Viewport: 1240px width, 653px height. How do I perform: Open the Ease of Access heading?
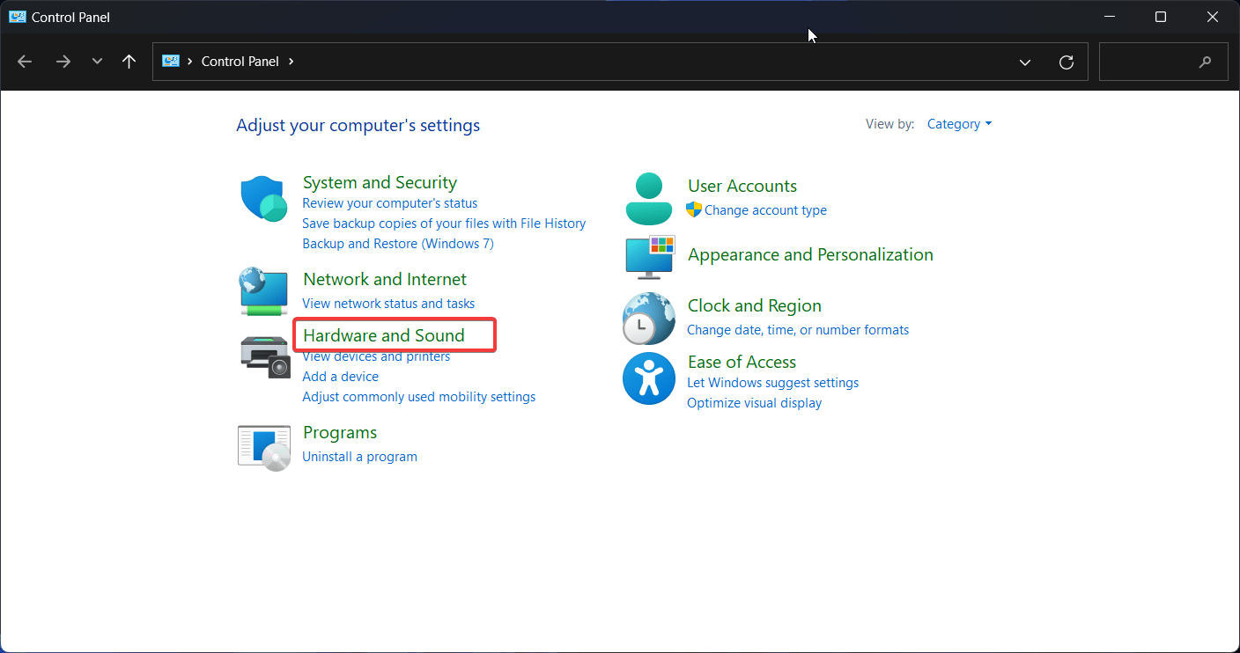click(742, 362)
